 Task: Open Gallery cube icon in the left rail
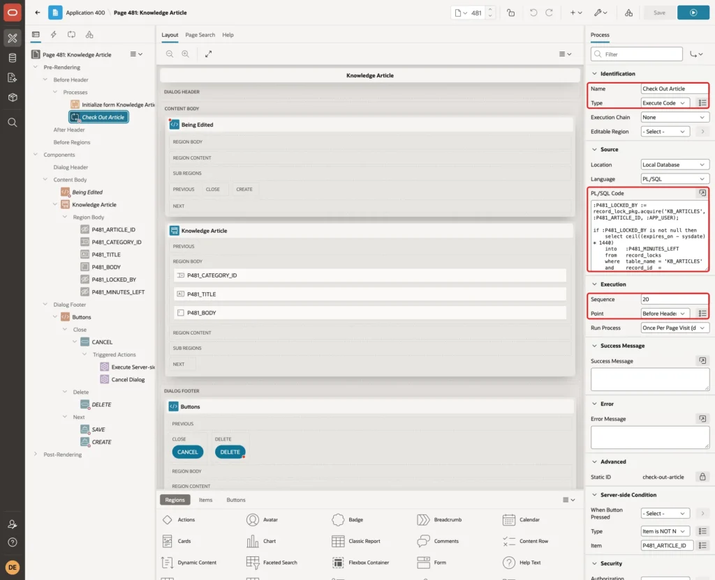tap(13, 97)
